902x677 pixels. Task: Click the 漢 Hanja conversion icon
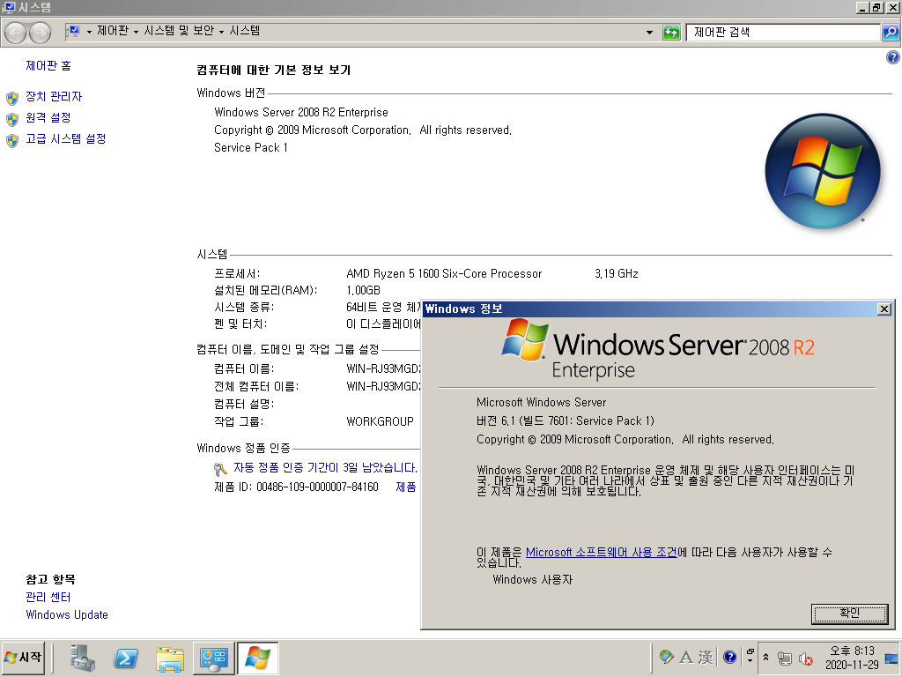[706, 657]
